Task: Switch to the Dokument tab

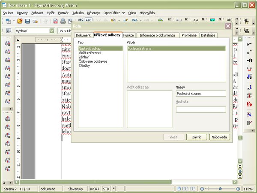Action: coord(83,35)
